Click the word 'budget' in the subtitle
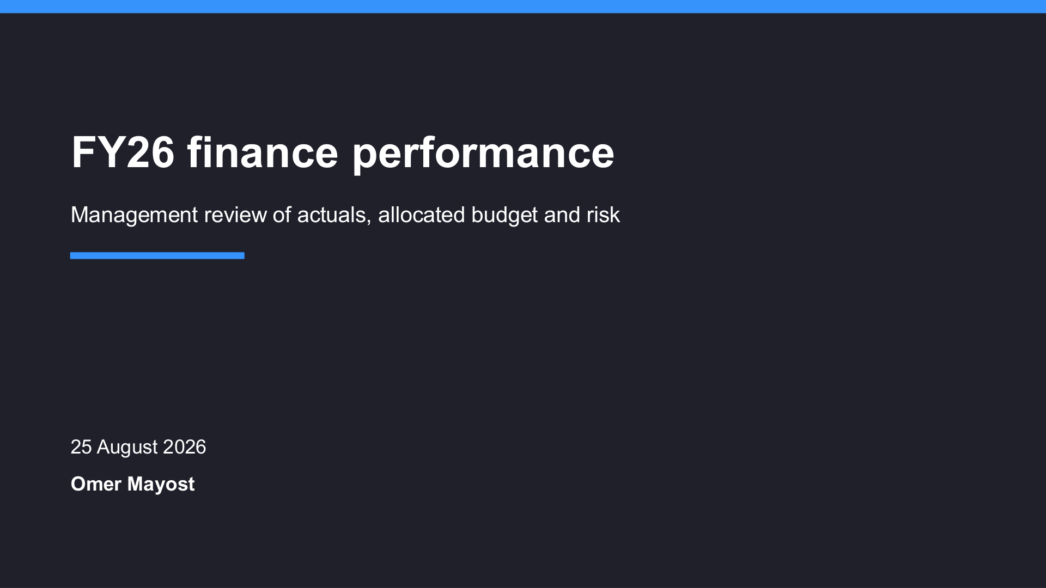Screen dimensions: 1046x588 [504, 216]
